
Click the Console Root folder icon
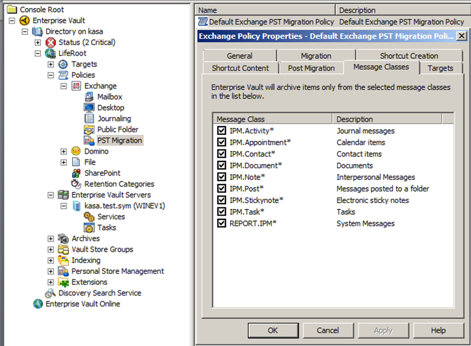12,10
